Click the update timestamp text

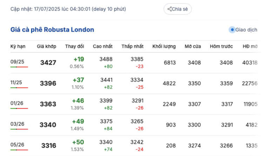point(68,9)
